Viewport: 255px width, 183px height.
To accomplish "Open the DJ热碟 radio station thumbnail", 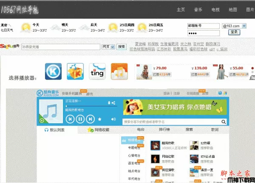I will (x=194, y=145).
